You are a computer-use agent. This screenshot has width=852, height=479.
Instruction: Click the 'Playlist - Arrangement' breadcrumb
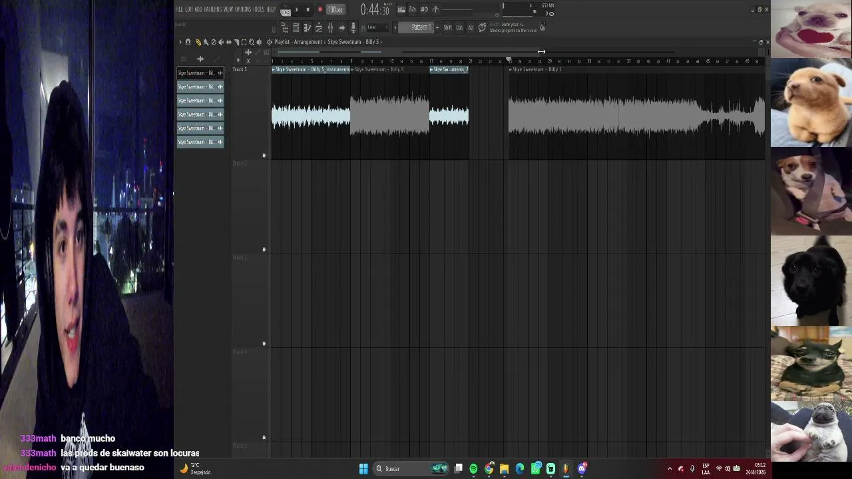[x=298, y=42]
